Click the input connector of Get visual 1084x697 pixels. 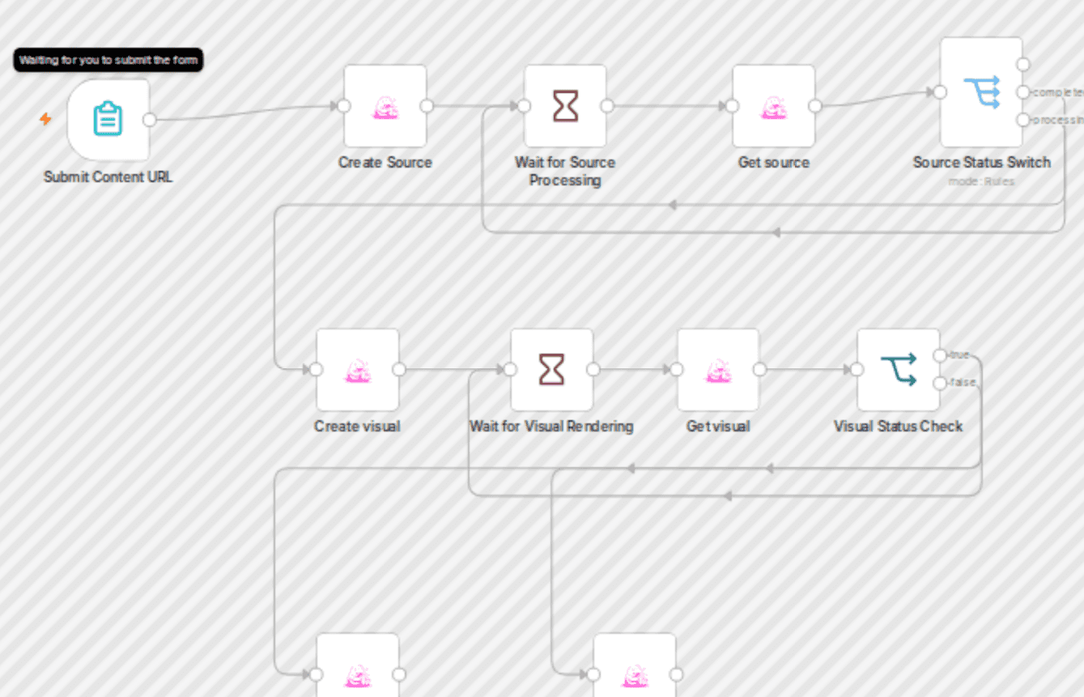click(678, 370)
